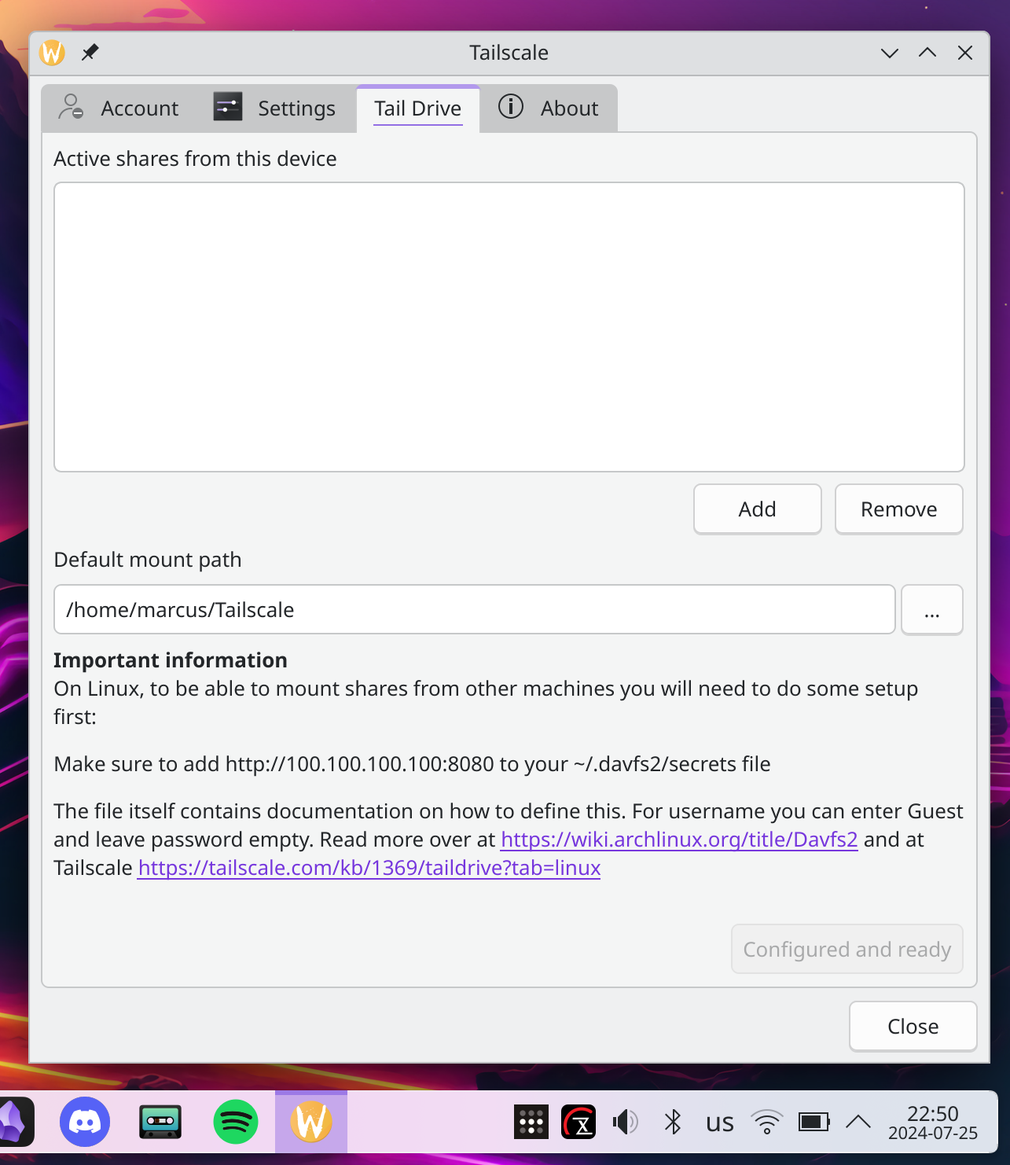Maximize window with up chevron
This screenshot has height=1165, width=1010.
(x=927, y=53)
